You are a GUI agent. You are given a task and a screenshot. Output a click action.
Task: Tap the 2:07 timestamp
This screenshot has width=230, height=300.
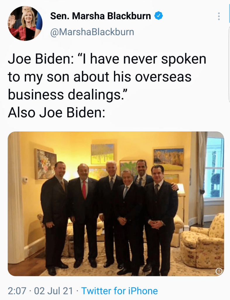pyautogui.click(x=17, y=291)
